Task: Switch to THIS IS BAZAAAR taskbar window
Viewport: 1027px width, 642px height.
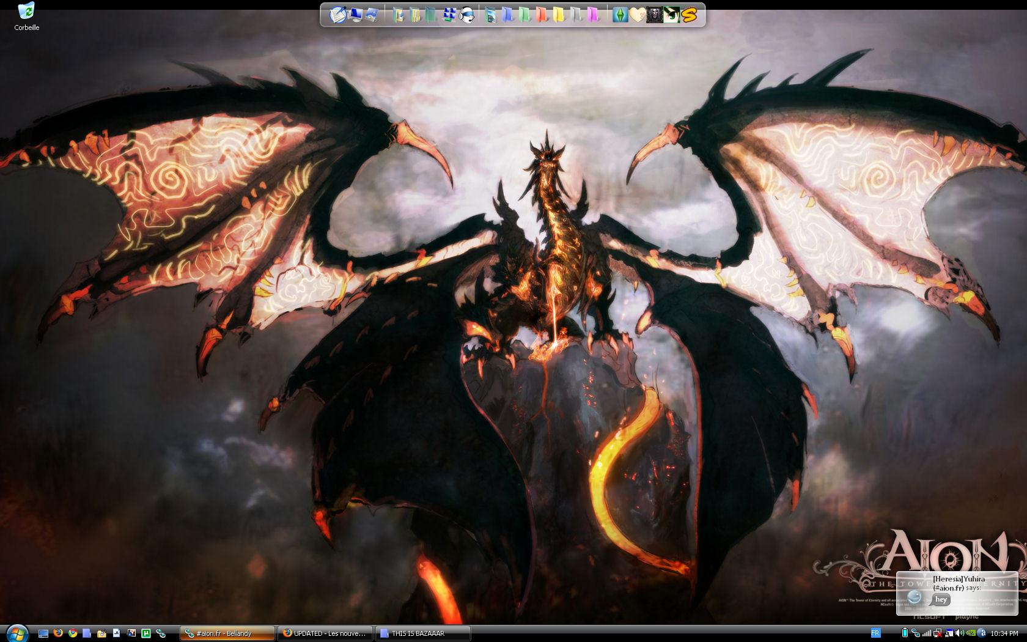Action: coord(422,633)
